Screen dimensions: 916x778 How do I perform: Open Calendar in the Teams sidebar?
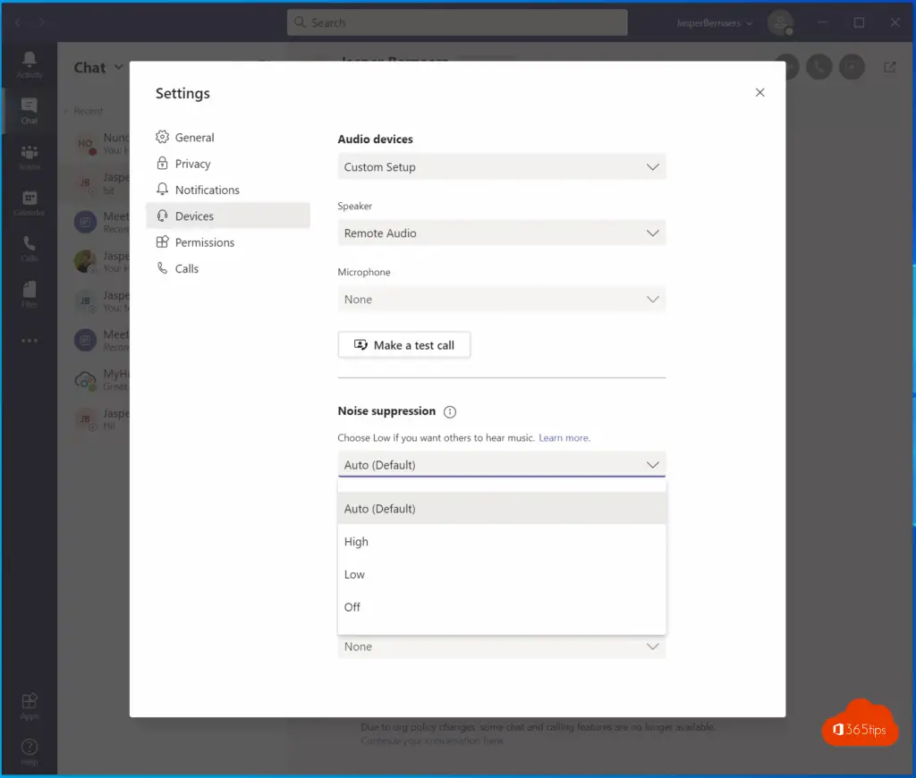pos(30,203)
